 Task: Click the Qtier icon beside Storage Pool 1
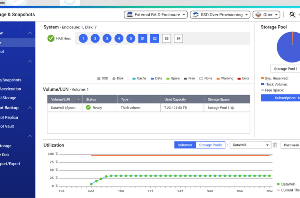point(232,108)
